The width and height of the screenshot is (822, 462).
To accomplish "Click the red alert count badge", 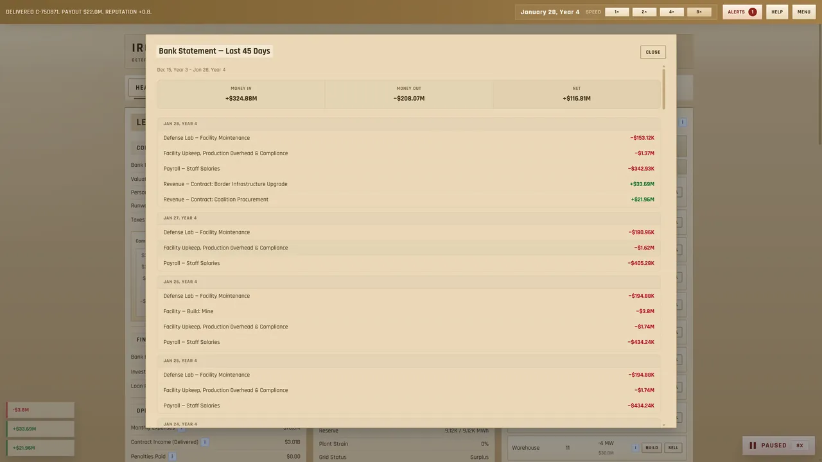I will [x=752, y=12].
